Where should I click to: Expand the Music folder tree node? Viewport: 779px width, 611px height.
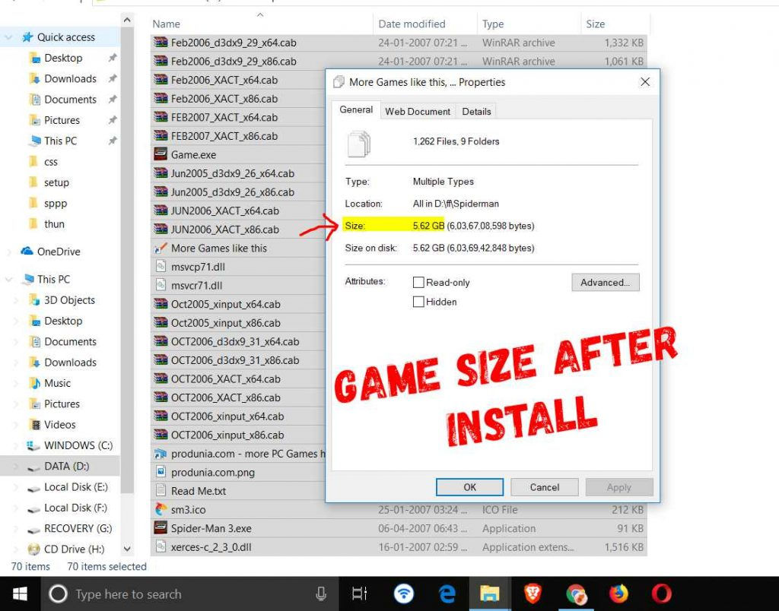tap(16, 383)
